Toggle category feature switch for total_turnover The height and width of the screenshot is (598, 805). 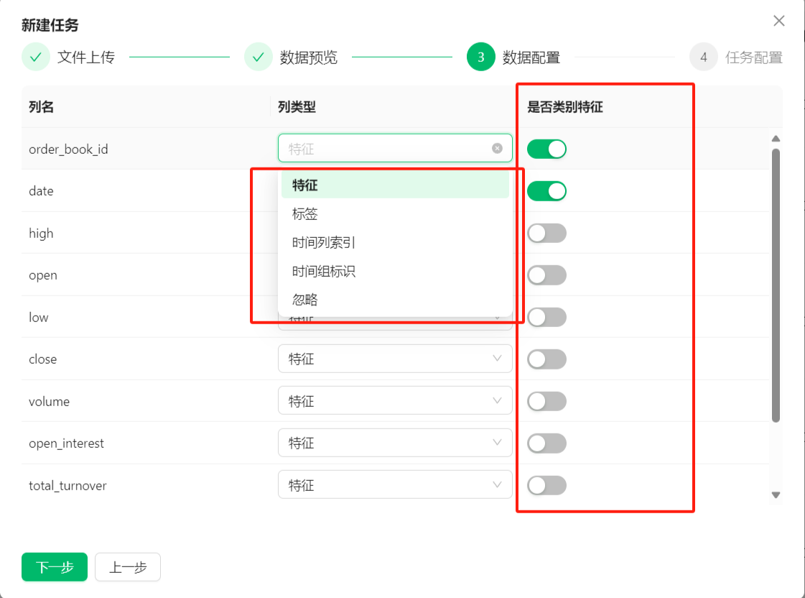tap(546, 486)
